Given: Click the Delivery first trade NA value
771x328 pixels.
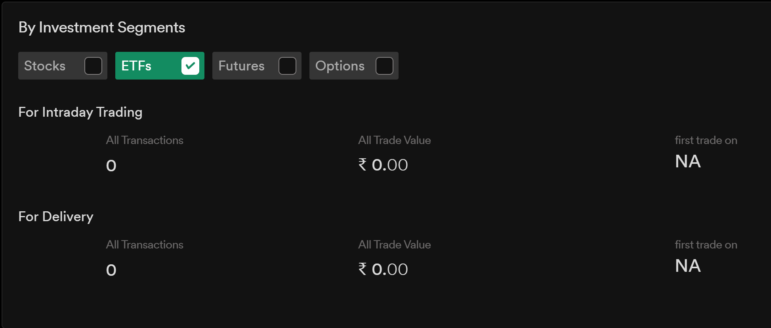Looking at the screenshot, I should [688, 266].
